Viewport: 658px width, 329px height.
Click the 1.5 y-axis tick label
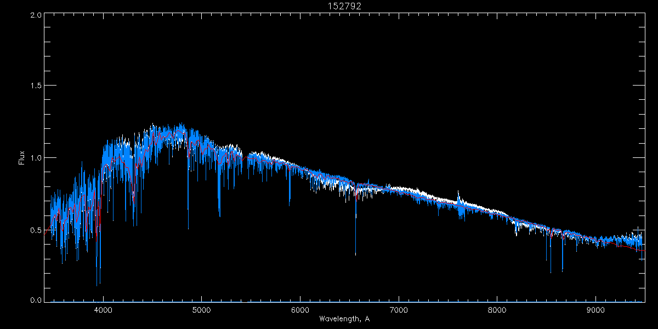click(x=36, y=86)
